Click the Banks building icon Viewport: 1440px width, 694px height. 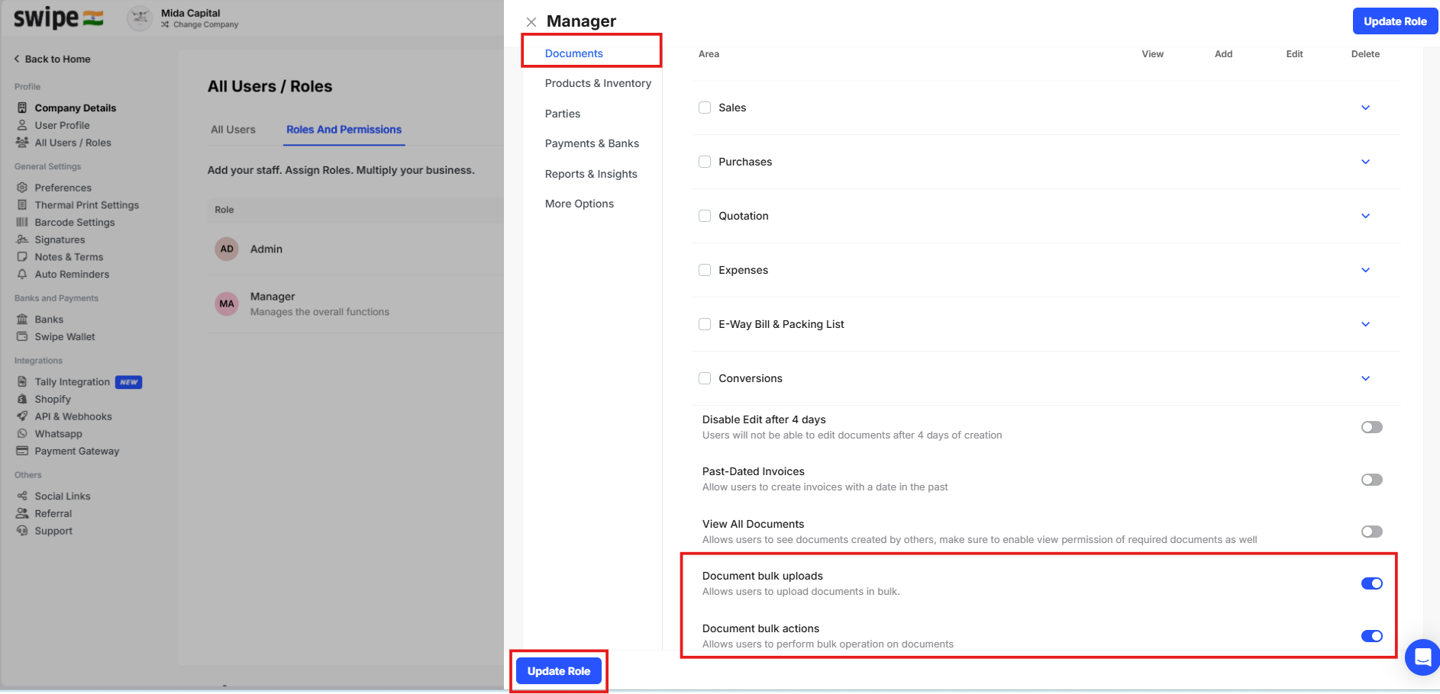pyautogui.click(x=22, y=320)
